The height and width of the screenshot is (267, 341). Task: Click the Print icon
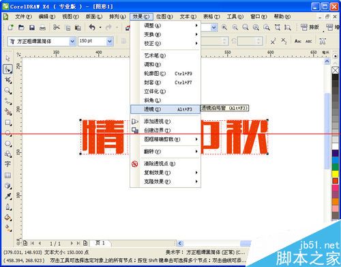(x=43, y=27)
